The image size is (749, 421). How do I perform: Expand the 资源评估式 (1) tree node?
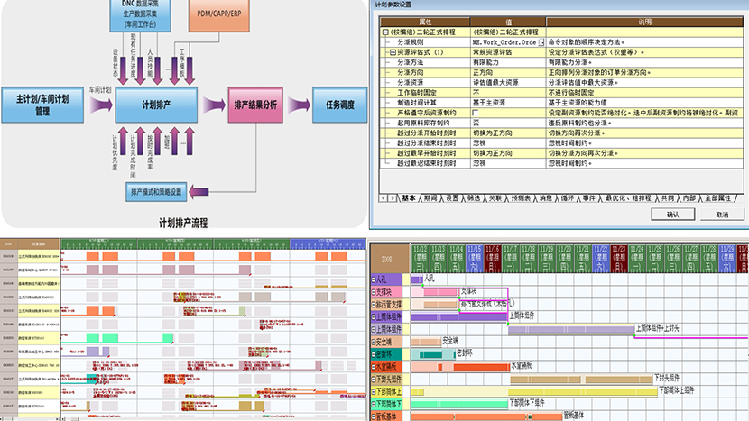pos(393,52)
